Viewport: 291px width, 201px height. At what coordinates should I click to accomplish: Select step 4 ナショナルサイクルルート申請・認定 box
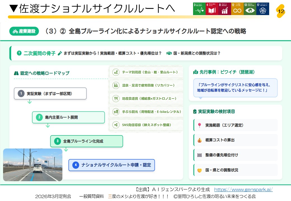(112, 165)
